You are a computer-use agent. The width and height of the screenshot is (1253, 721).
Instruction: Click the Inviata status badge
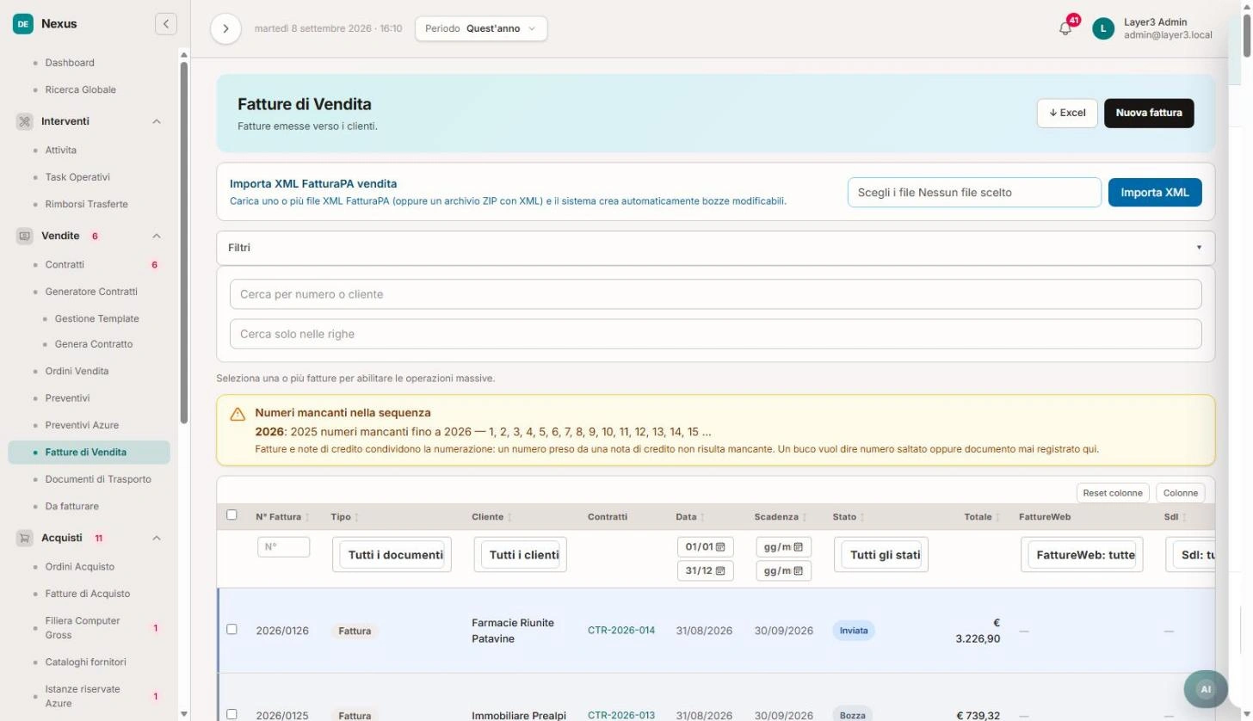854,631
